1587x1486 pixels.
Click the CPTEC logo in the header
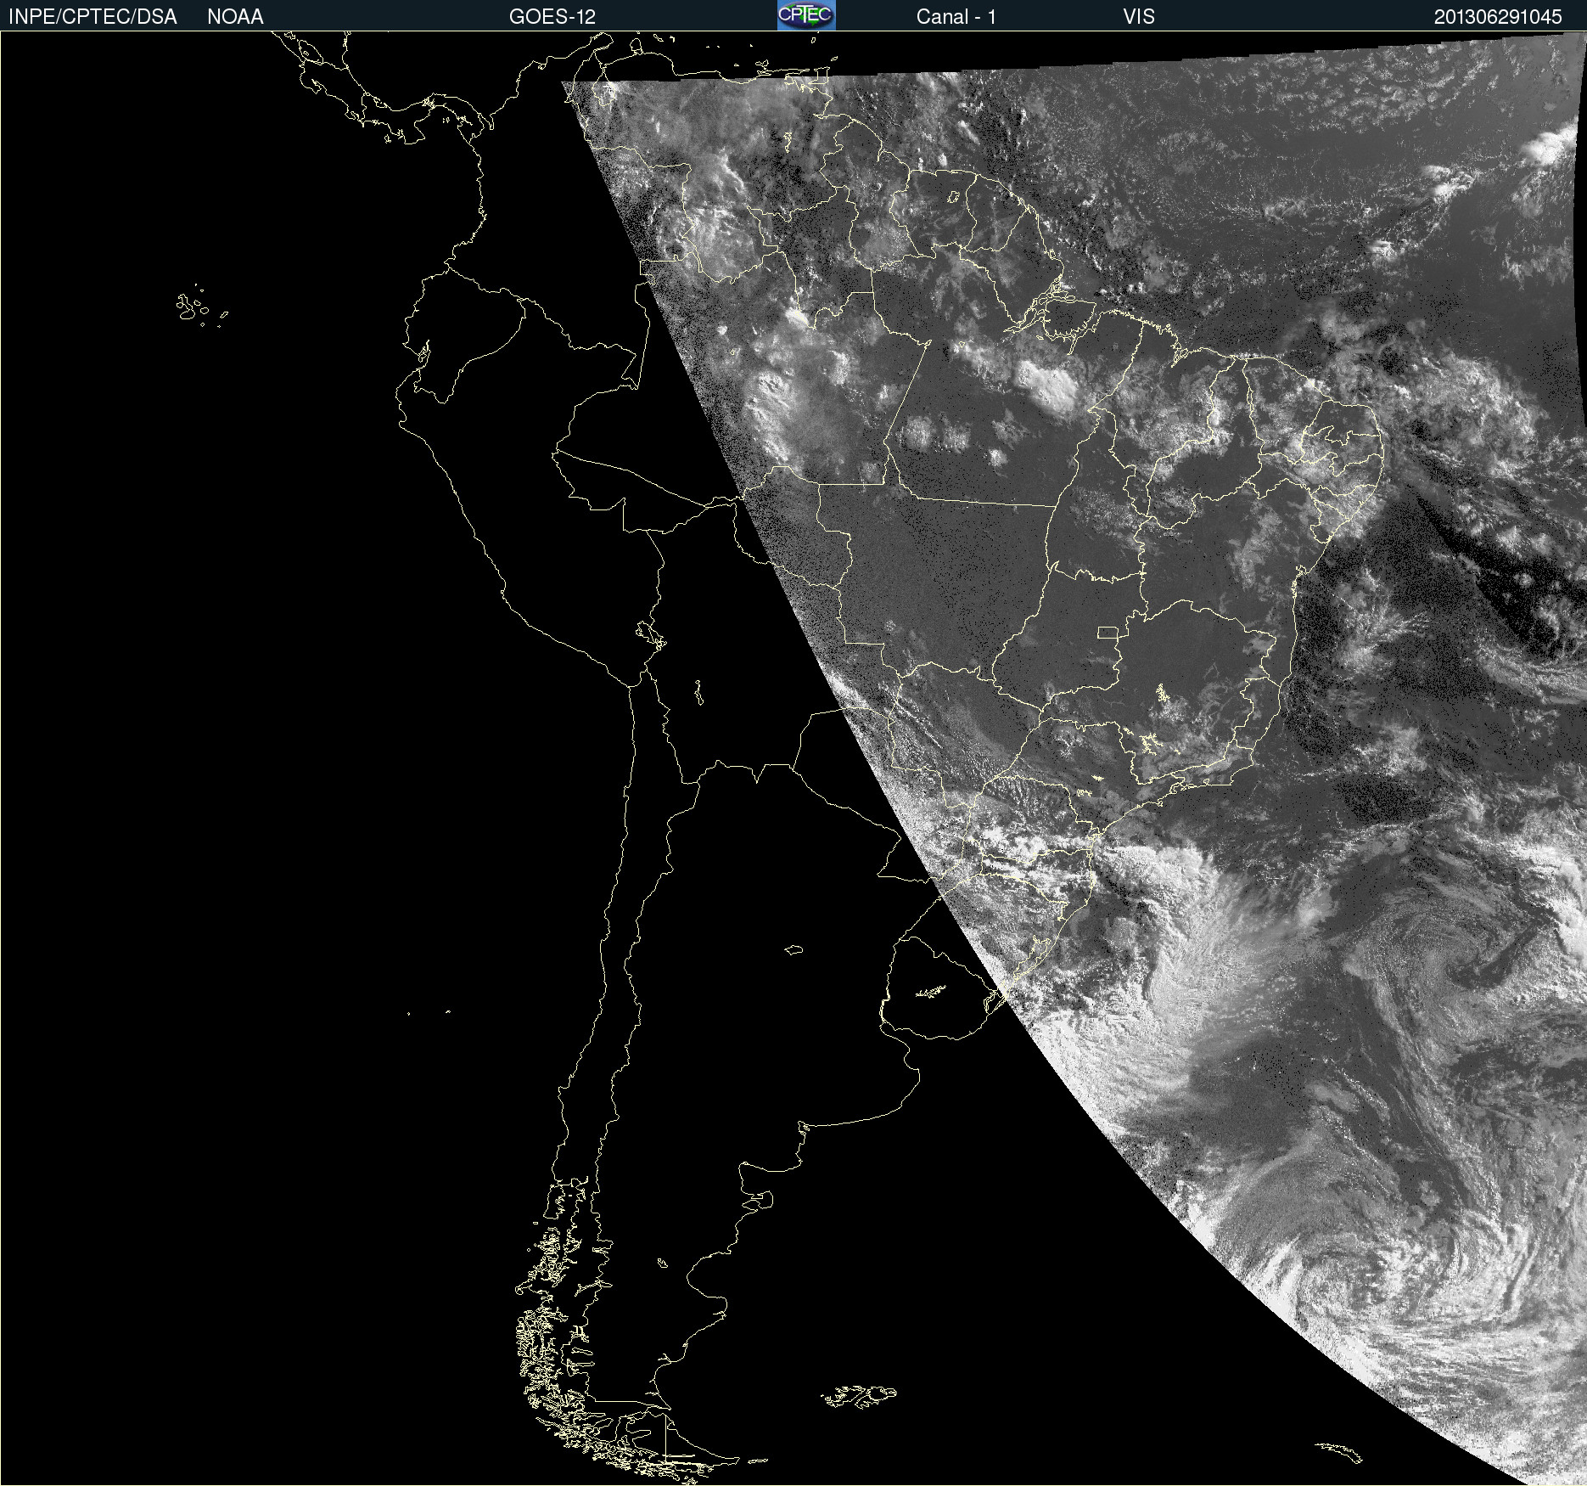806,15
